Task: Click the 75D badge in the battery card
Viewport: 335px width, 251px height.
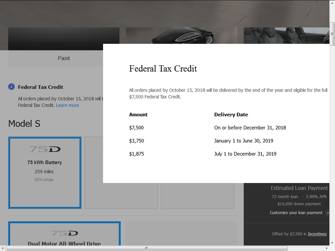Action: click(45, 149)
